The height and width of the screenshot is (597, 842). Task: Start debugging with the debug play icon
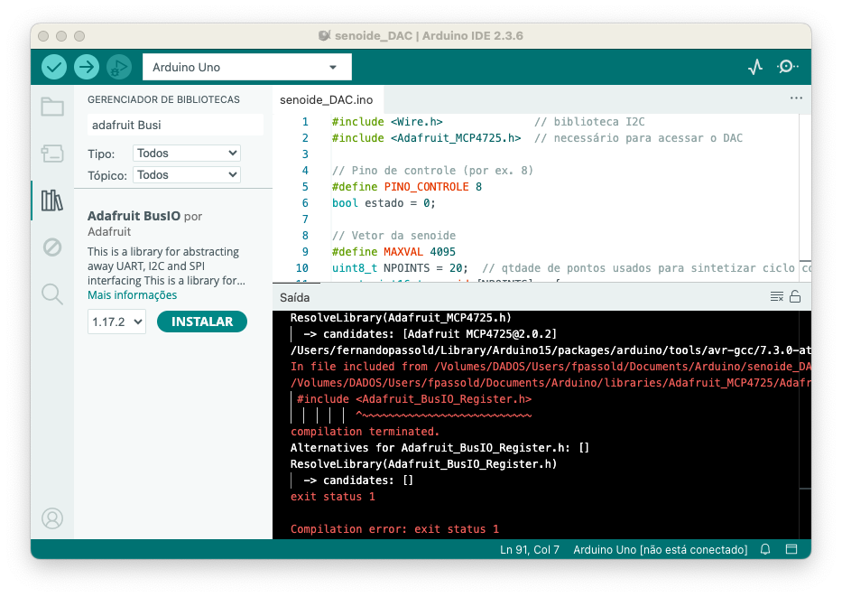tap(119, 67)
